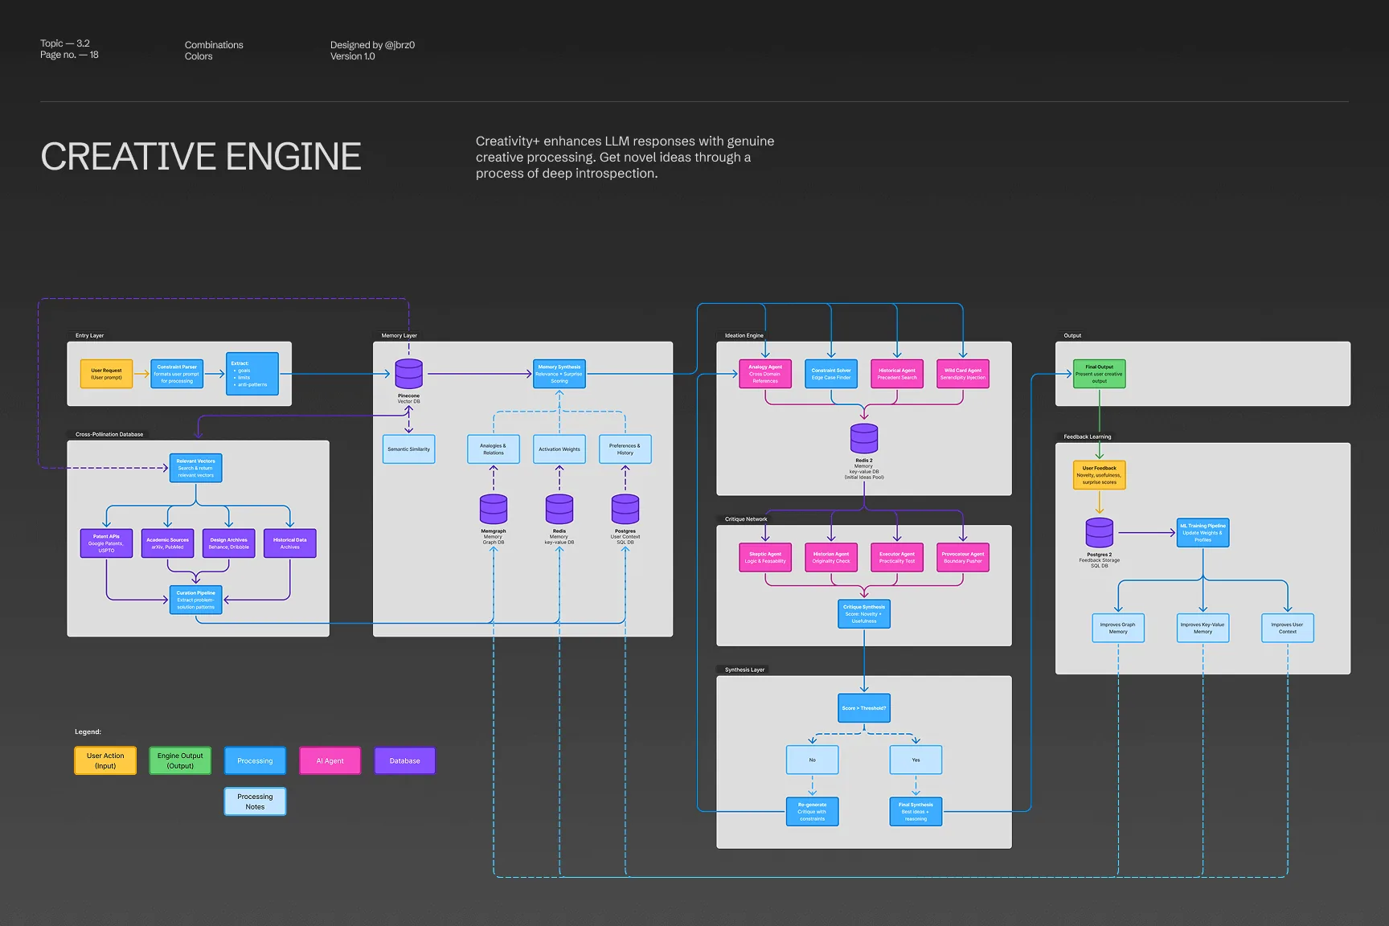This screenshot has width=1389, height=926.
Task: Click the CREATIVE ENGINE title text
Action: [x=201, y=156]
